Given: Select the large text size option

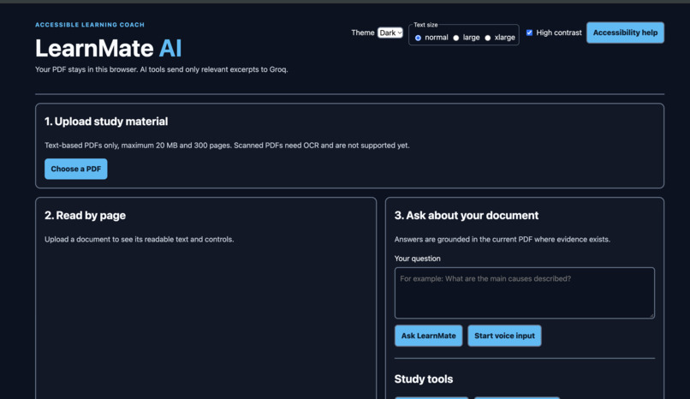Looking at the screenshot, I should pyautogui.click(x=456, y=38).
